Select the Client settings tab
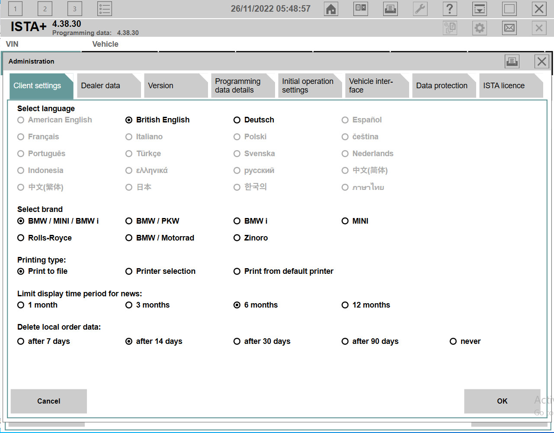 click(42, 86)
